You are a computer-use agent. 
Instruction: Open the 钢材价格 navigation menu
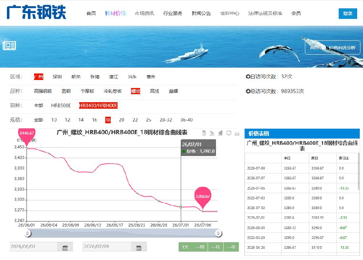(x=115, y=13)
